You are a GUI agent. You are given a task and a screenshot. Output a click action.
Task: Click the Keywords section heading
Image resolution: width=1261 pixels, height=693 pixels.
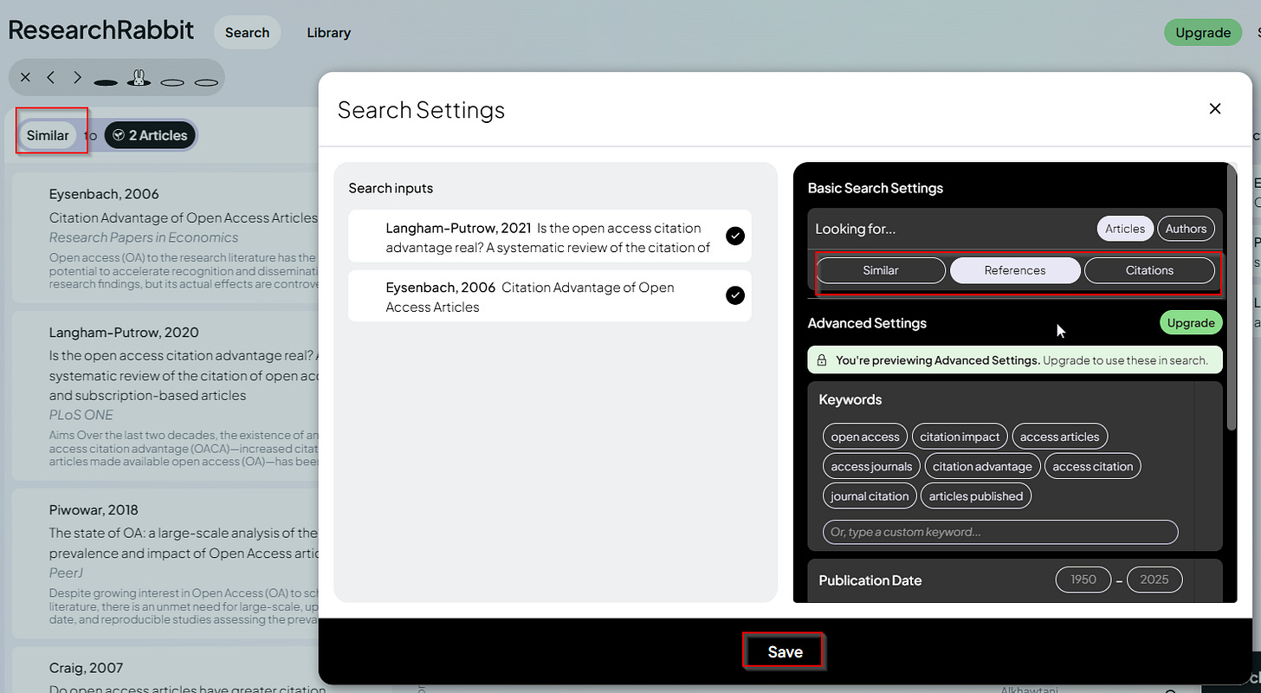click(x=850, y=399)
